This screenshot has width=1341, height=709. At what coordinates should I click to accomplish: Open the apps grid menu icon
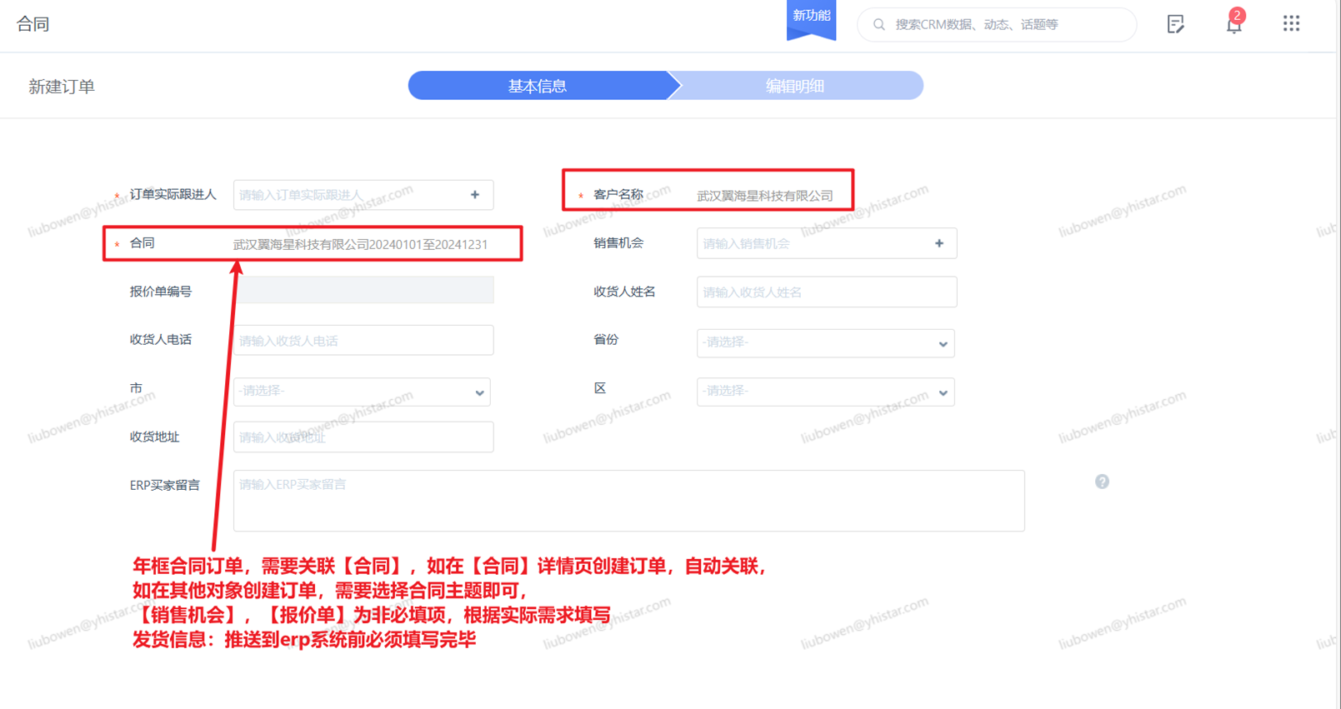pos(1291,23)
